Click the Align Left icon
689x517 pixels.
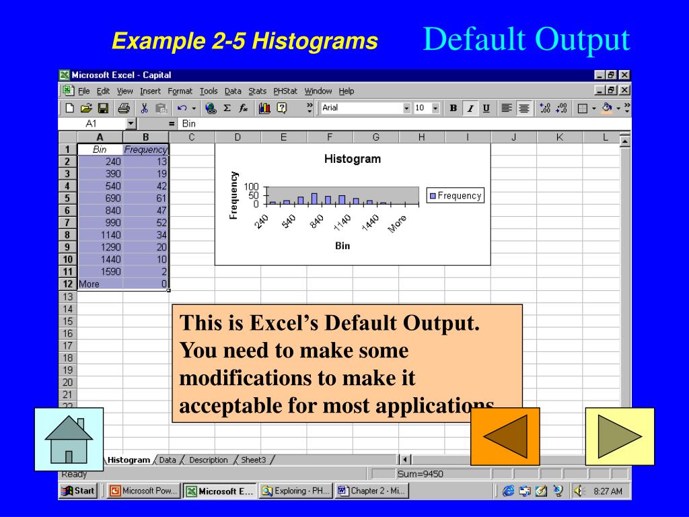coord(506,108)
